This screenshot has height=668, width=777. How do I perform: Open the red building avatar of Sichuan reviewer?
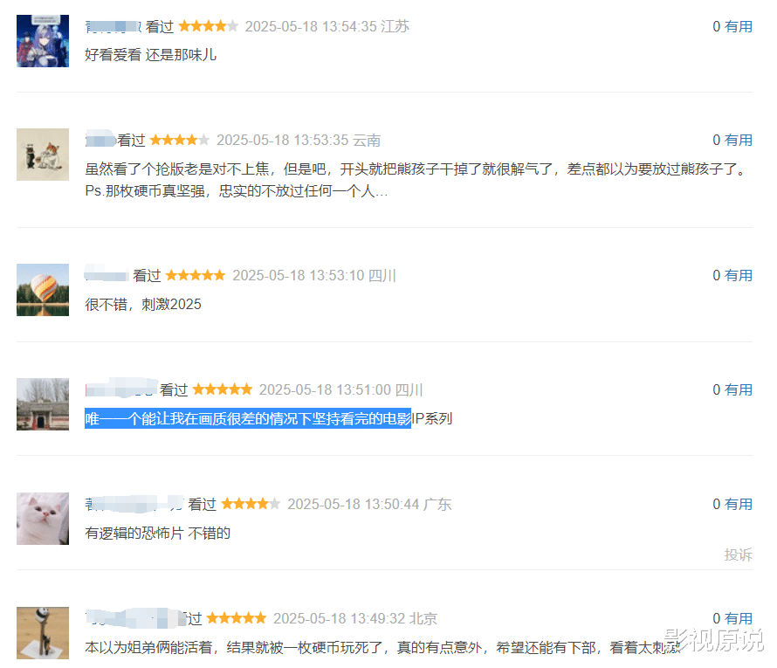point(43,404)
